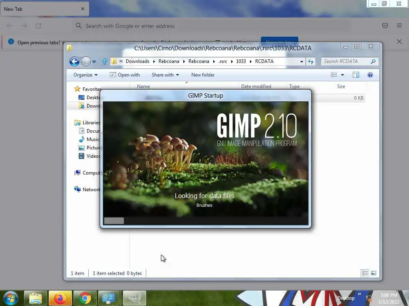
Task: Open Firefox Pocket save icon
Action: point(385,25)
